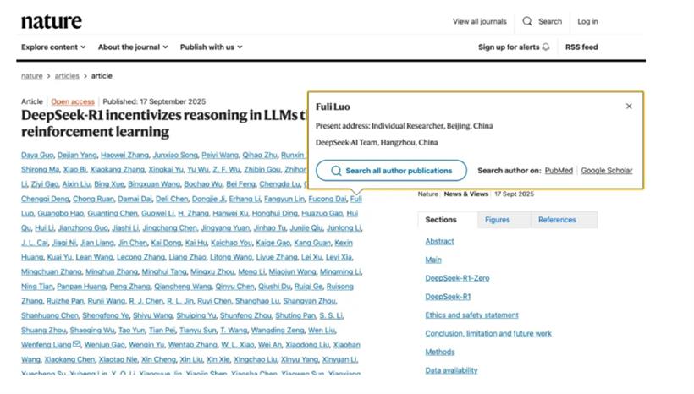694x394 pixels.
Task: Jump to the Abstract section
Action: click(x=439, y=242)
